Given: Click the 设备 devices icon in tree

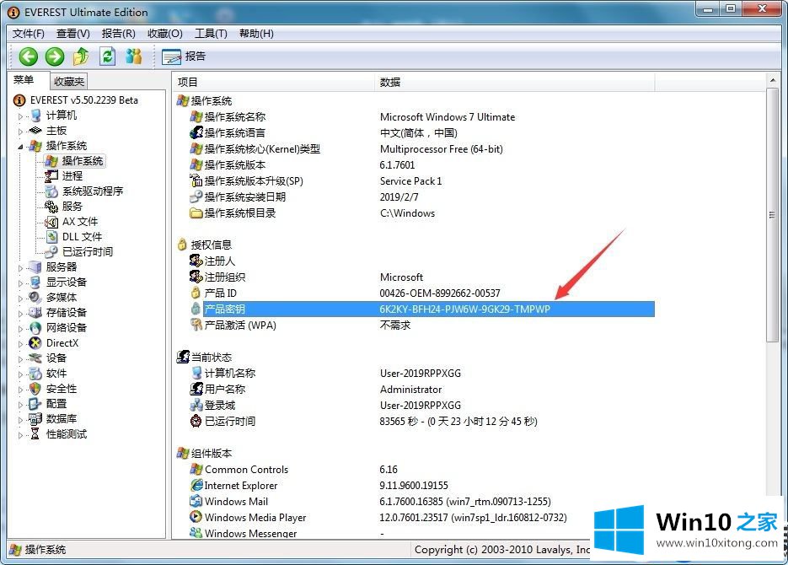Looking at the screenshot, I should tap(35, 358).
